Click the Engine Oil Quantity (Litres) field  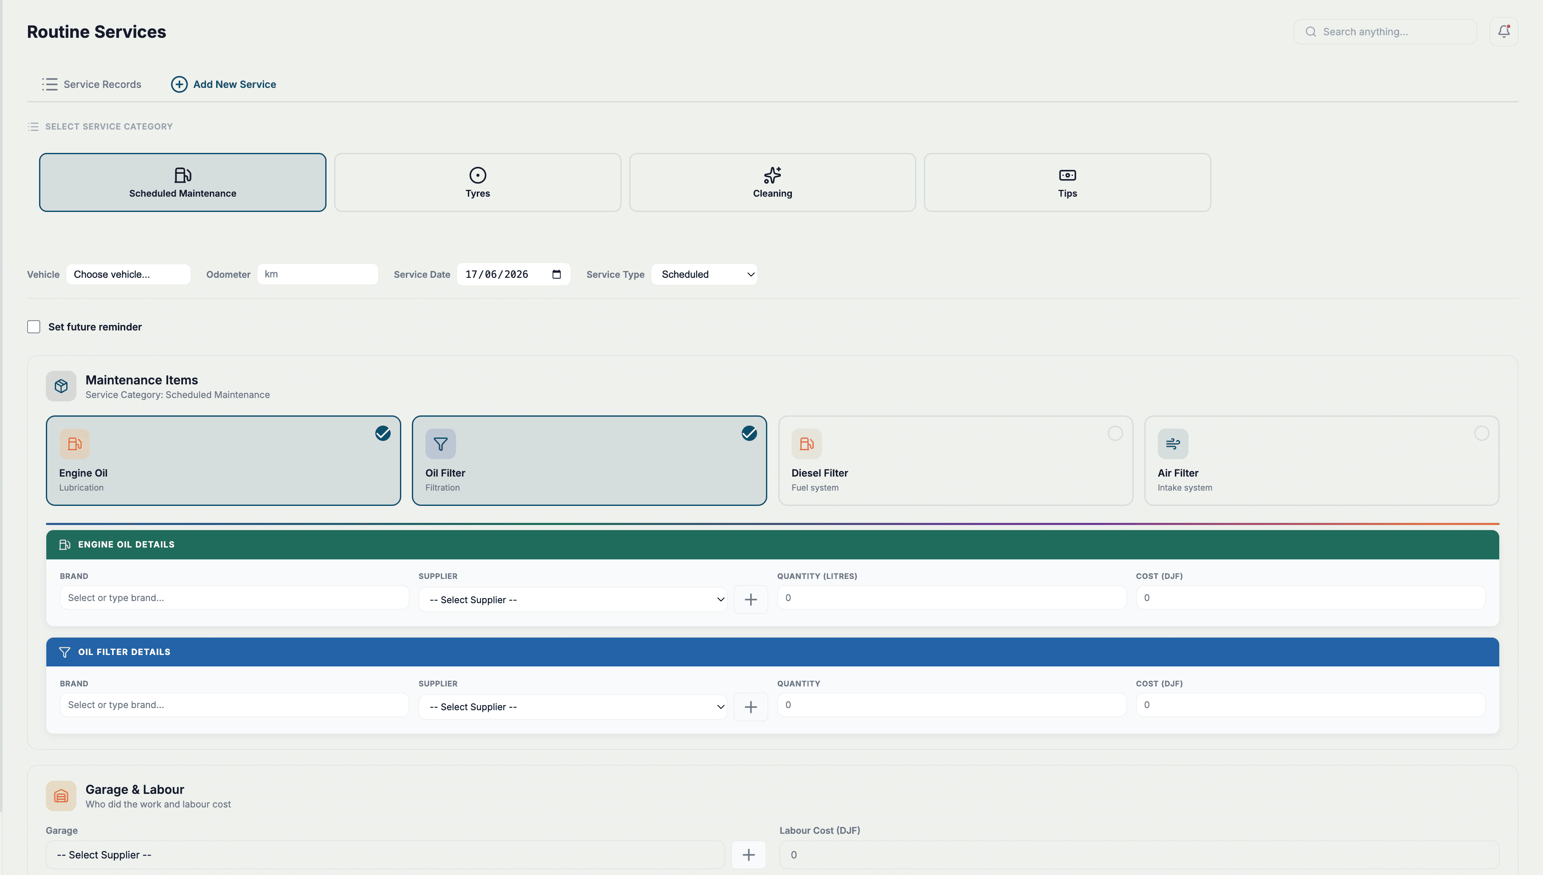(952, 598)
